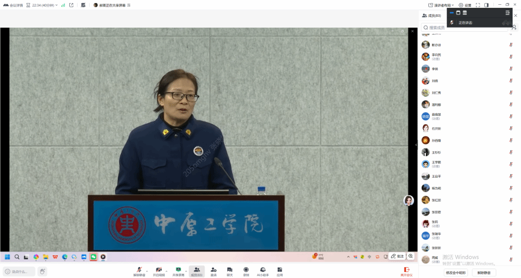
Task: Click 解除静音 button under member list
Action: coord(484,272)
